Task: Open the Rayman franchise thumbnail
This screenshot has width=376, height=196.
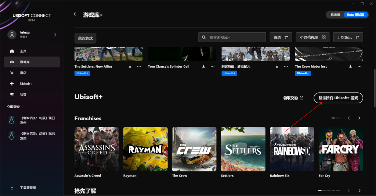Action: 145,149
